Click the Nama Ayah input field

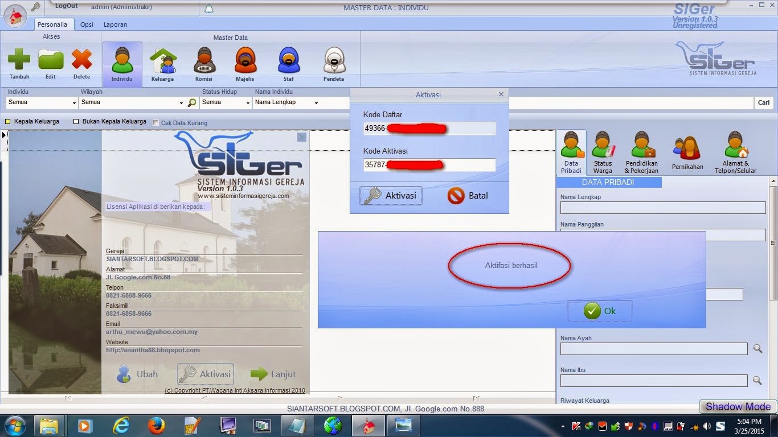654,349
